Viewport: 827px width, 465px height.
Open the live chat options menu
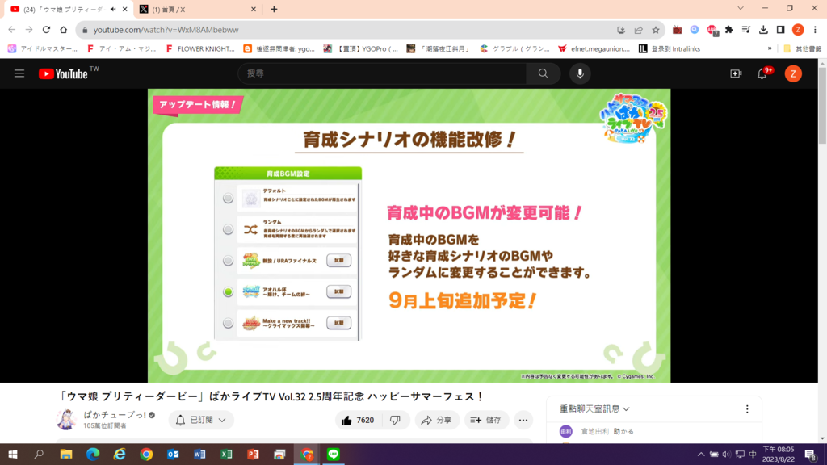click(x=747, y=409)
